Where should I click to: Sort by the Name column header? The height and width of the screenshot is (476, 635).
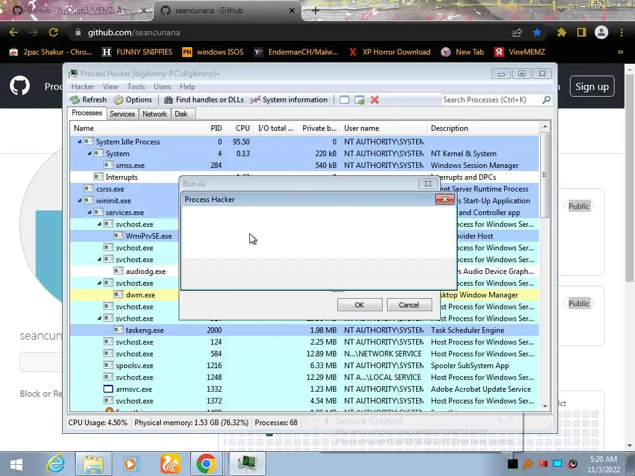tap(132, 128)
